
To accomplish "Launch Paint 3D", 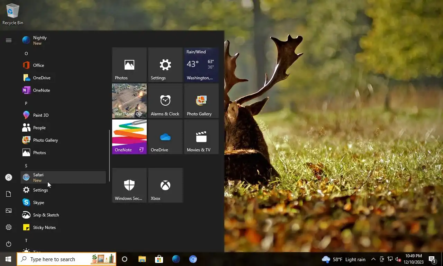I will coord(63,115).
